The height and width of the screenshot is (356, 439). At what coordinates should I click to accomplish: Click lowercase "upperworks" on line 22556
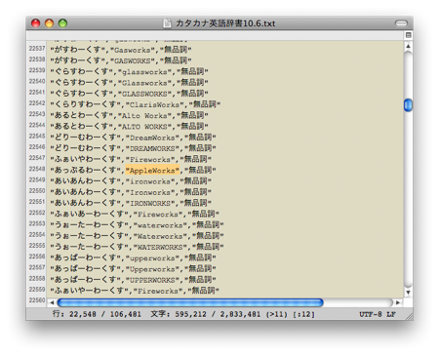(152, 258)
